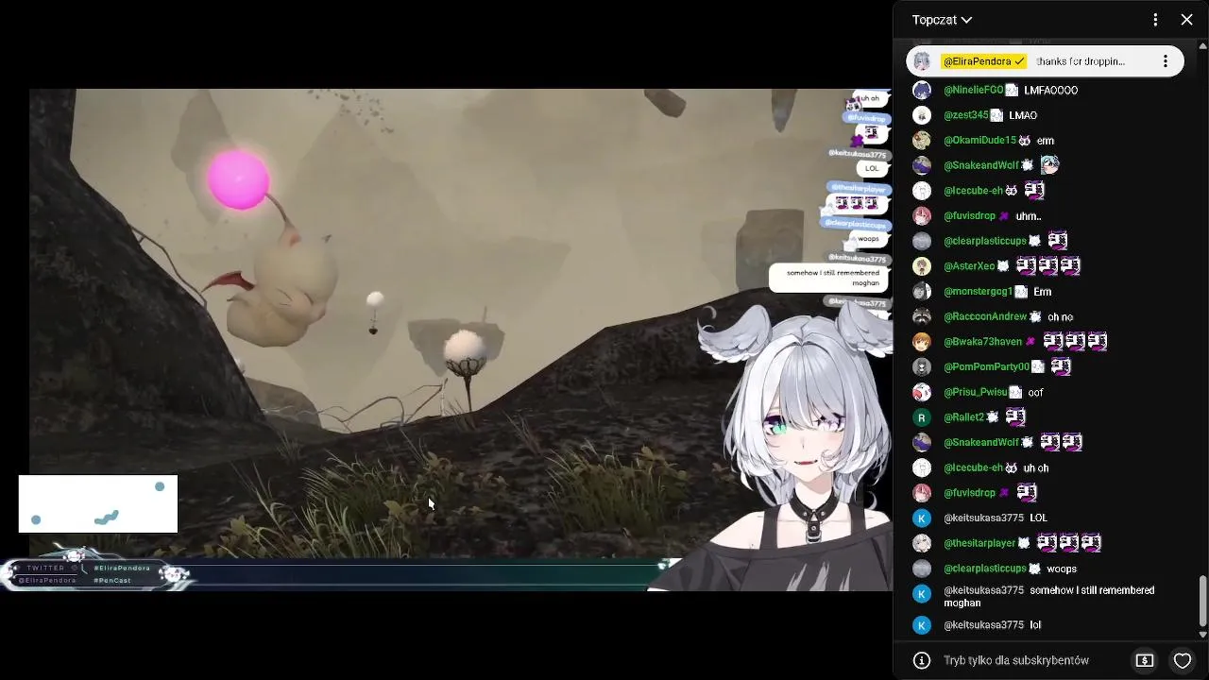Click the "woops" message in the chat list
1209x680 pixels.
[1062, 569]
